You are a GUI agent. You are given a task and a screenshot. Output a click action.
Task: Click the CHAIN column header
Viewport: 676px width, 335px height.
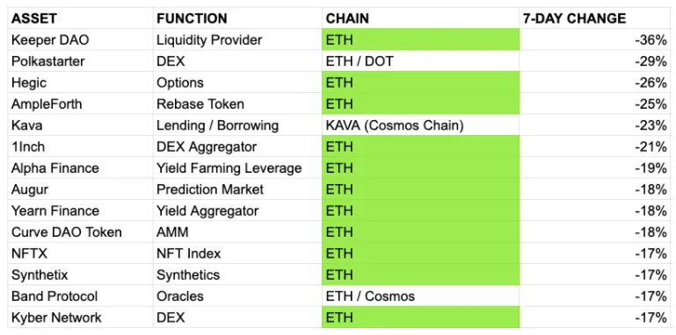tap(421, 18)
